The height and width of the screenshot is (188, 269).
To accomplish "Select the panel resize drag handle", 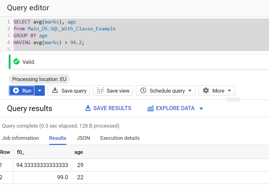I will pyautogui.click(x=233, y=99).
